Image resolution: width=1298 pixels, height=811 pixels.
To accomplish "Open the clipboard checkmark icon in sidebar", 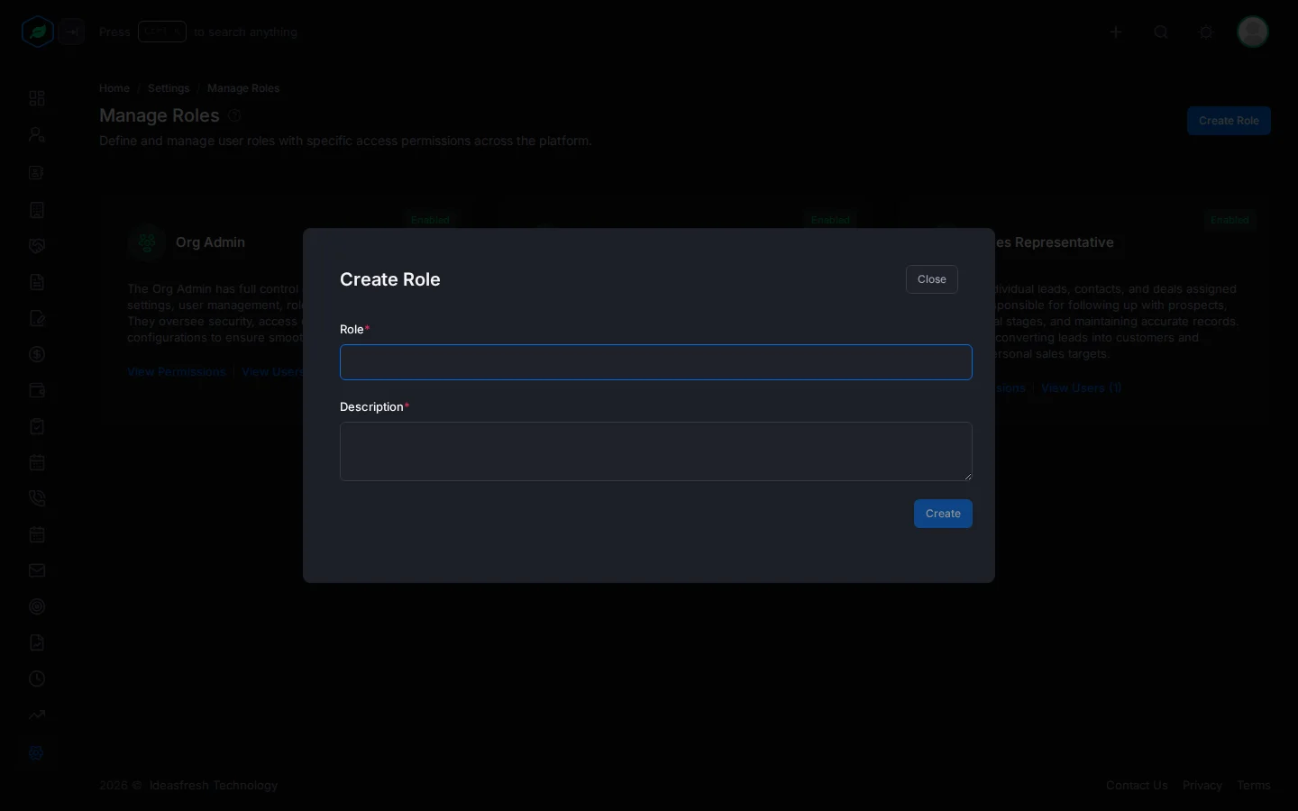I will (x=37, y=426).
